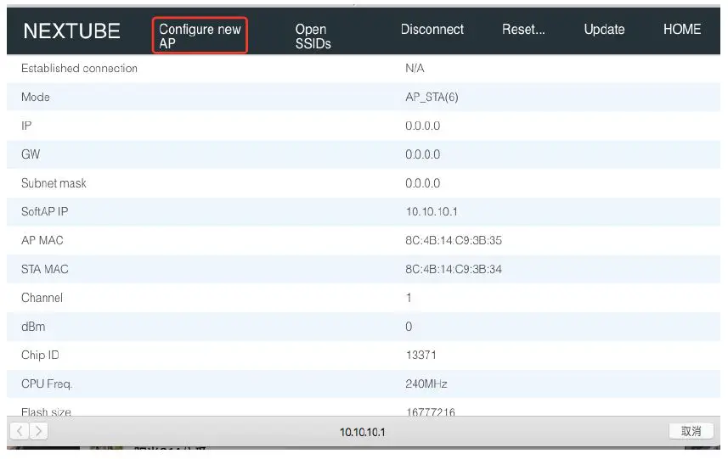Image resolution: width=728 pixels, height=459 pixels.
Task: Go to the Update page
Action: tap(604, 29)
